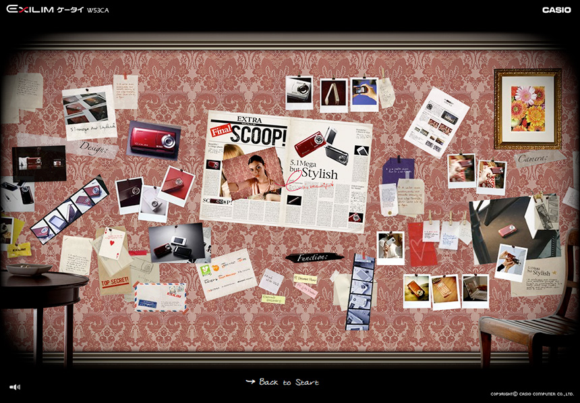Click the EXILIM W53CA logo
This screenshot has width=580, height=403.
58,9
